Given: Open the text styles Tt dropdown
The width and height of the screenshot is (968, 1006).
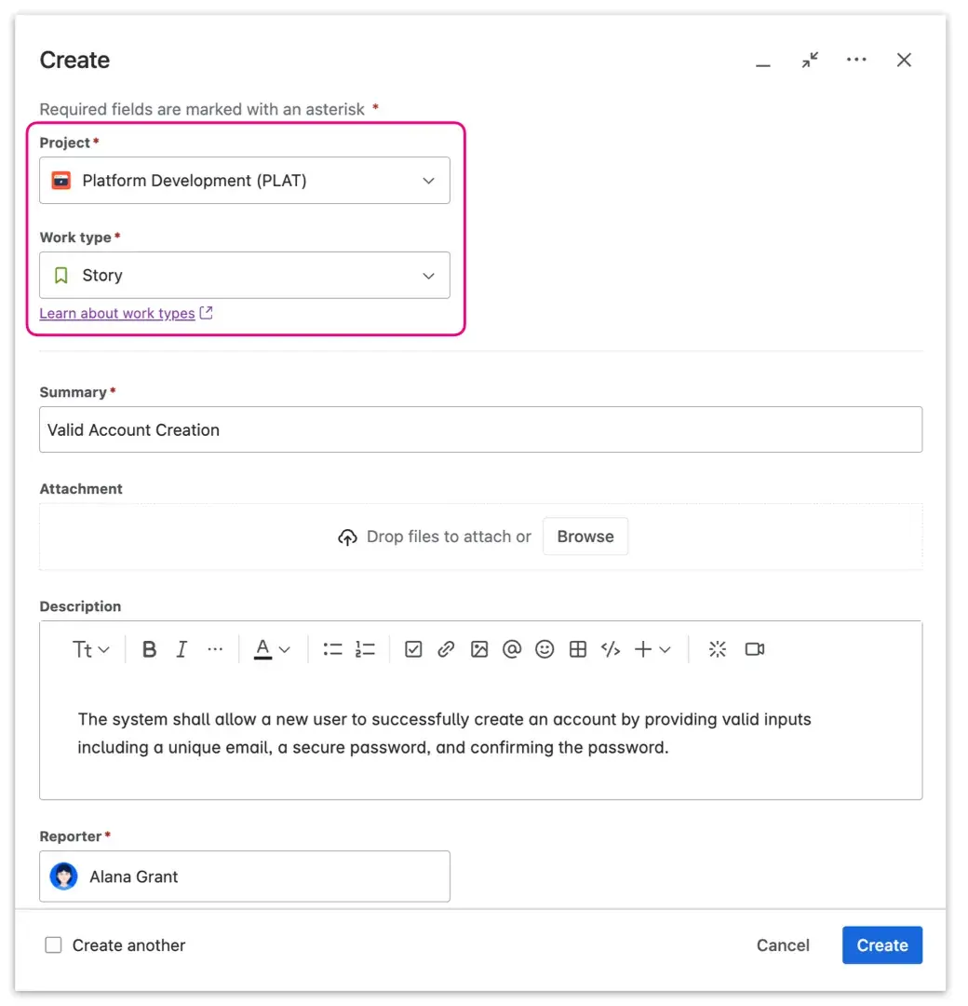Looking at the screenshot, I should 90,649.
